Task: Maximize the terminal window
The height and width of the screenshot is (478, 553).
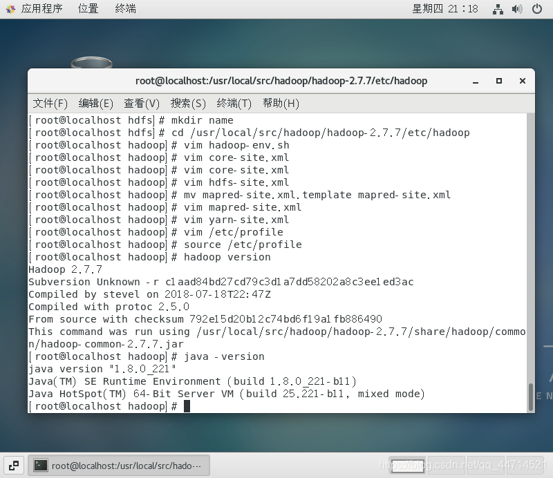Action: tap(498, 81)
